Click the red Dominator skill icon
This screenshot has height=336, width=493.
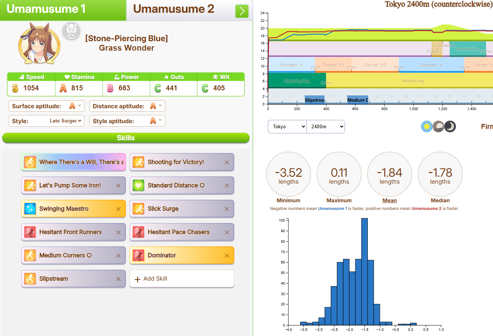138,255
